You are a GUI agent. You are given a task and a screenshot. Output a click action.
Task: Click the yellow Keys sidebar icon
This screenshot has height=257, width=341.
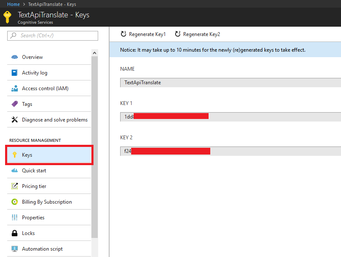point(14,155)
